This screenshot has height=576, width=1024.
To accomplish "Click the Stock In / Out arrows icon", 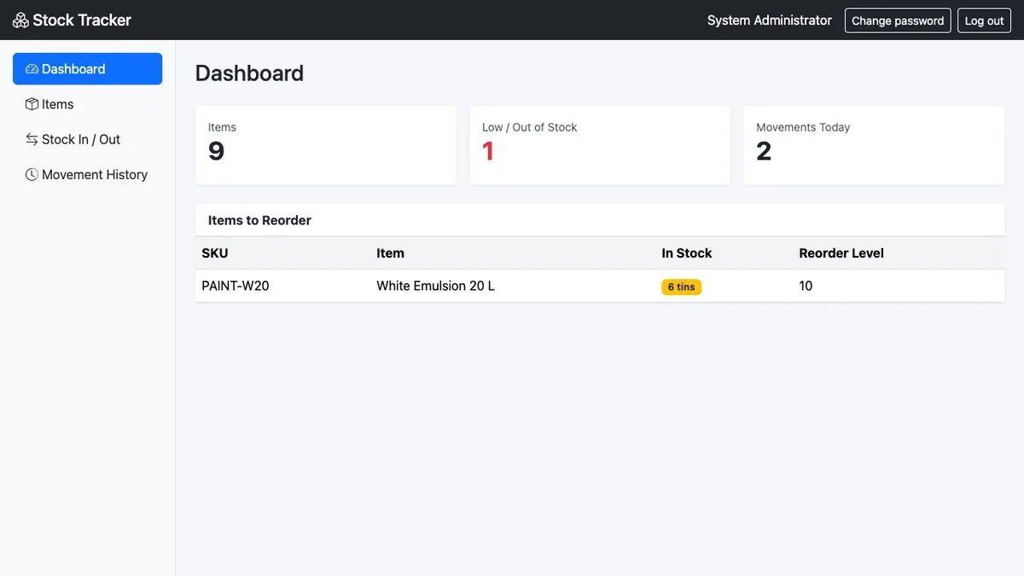I will [32, 139].
